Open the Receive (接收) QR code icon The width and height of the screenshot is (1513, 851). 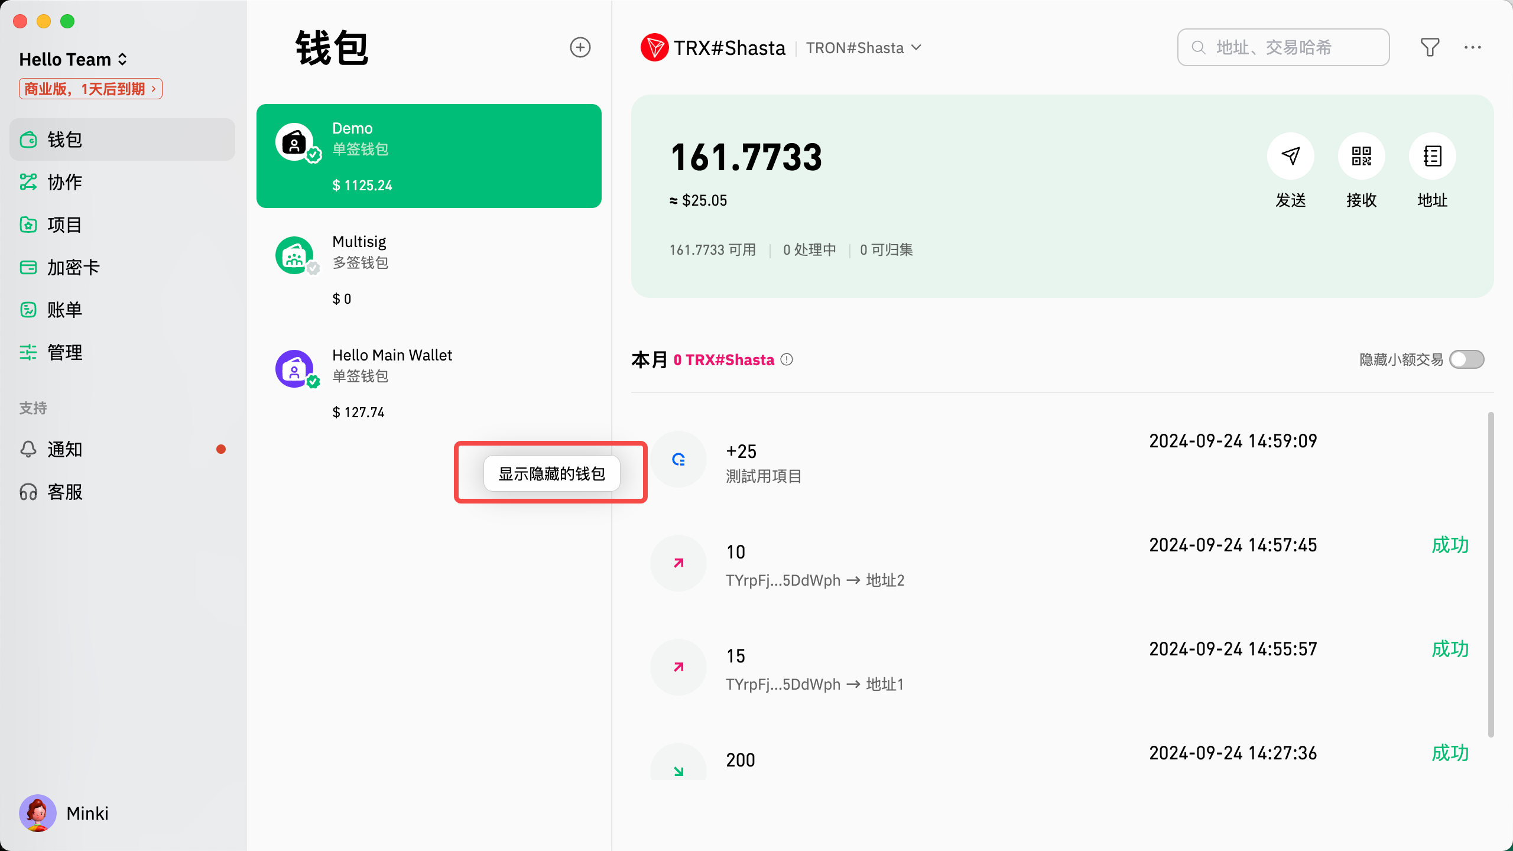click(1361, 156)
